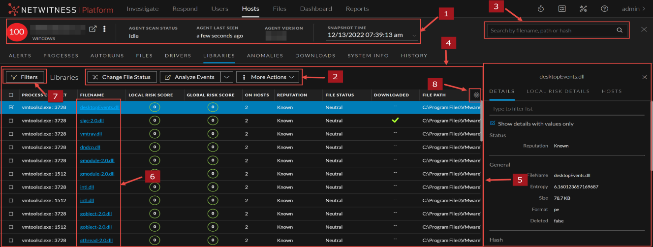This screenshot has height=247, width=653.
Task: Expand the Analyze Events dropdown arrow
Action: click(x=226, y=77)
